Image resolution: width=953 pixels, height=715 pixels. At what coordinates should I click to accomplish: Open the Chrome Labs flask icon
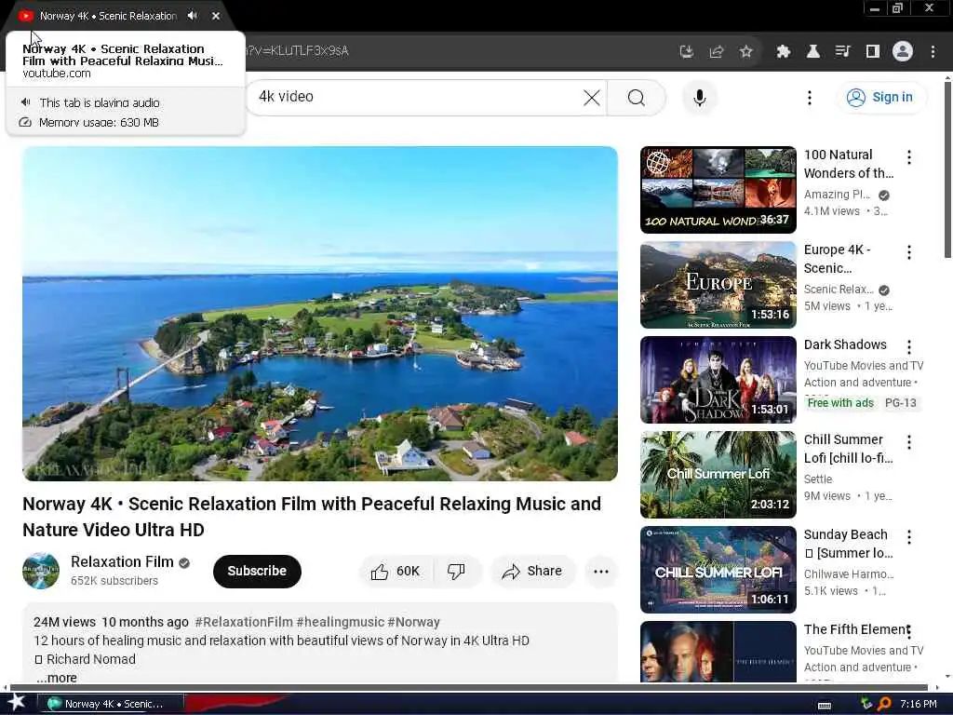tap(812, 52)
